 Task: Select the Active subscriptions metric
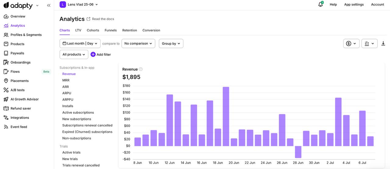click(78, 112)
